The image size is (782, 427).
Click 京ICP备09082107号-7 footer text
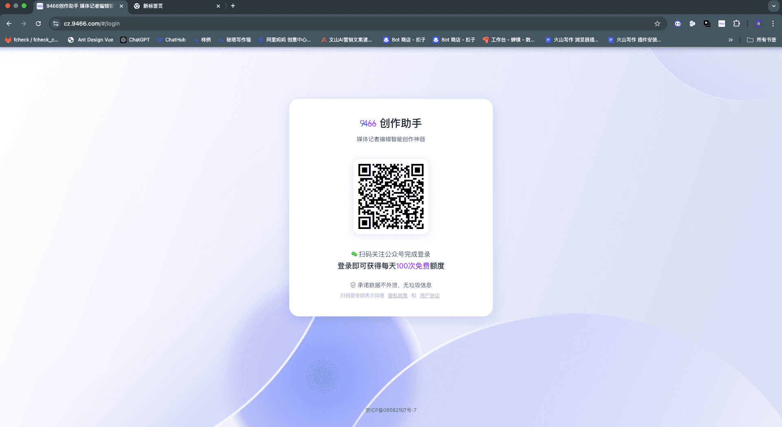pos(391,410)
